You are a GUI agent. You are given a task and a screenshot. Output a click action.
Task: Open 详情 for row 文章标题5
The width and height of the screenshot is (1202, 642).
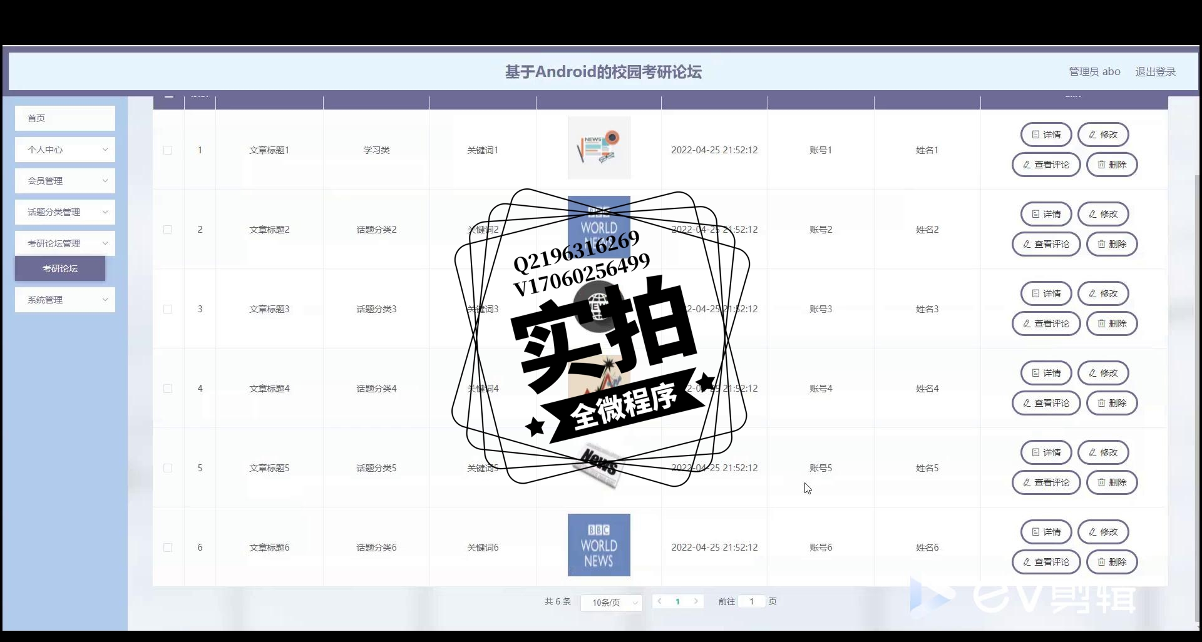point(1046,452)
